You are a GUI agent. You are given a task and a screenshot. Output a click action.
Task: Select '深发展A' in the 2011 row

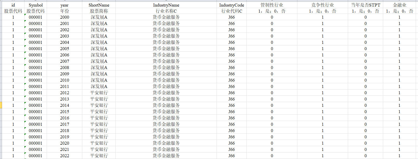point(99,86)
